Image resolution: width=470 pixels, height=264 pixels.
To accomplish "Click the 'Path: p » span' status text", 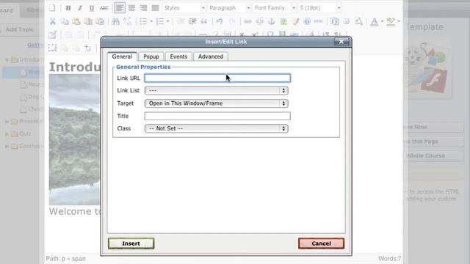I will [65, 259].
